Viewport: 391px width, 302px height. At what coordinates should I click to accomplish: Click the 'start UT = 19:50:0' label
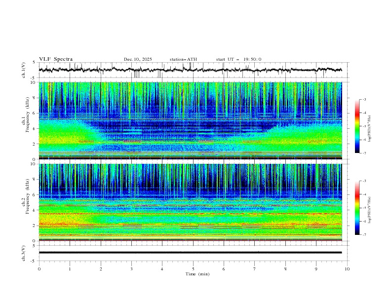pyautogui.click(x=238, y=59)
